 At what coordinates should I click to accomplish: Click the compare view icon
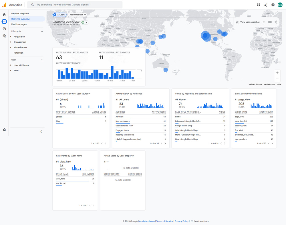click(x=270, y=22)
